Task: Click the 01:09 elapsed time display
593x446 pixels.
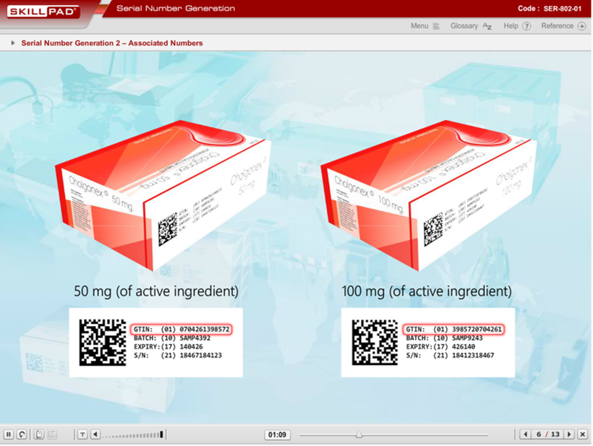Action: pyautogui.click(x=277, y=434)
